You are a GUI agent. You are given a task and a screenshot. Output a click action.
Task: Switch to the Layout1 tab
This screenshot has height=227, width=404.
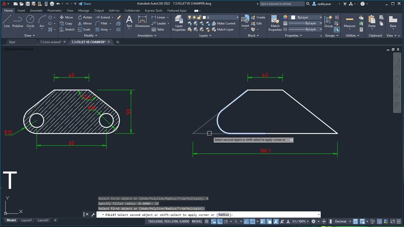[x=27, y=220]
